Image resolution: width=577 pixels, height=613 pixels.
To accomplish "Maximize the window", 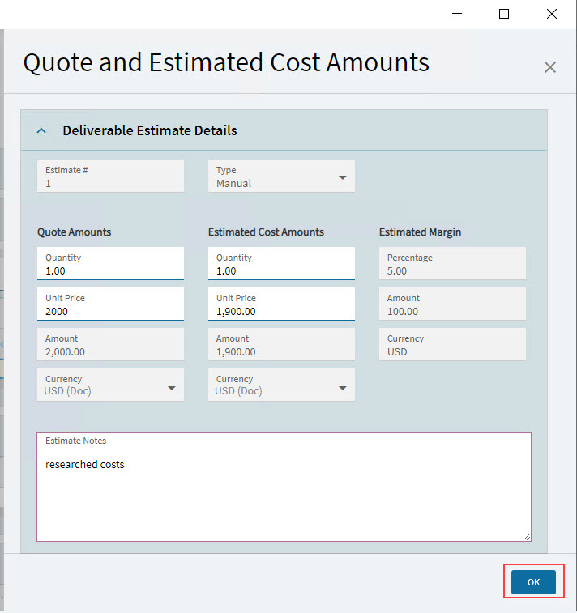I will coord(504,14).
